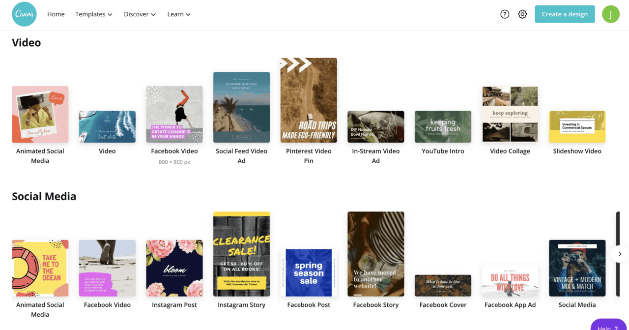Open the Pinterest Video Pin template
Screen dimensions: 629x330
coord(309,100)
